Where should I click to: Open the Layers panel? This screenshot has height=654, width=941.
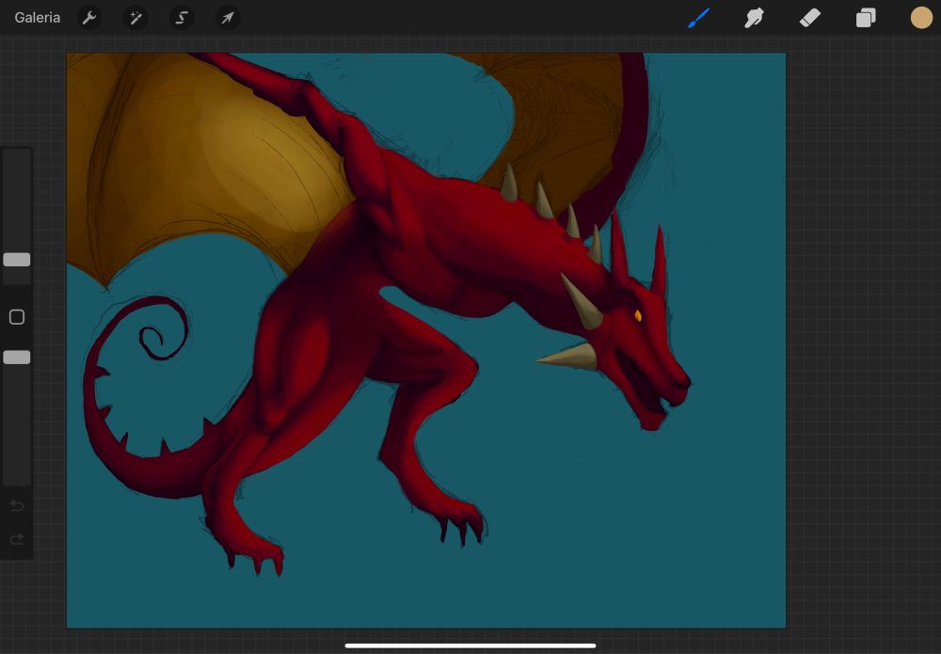[866, 18]
